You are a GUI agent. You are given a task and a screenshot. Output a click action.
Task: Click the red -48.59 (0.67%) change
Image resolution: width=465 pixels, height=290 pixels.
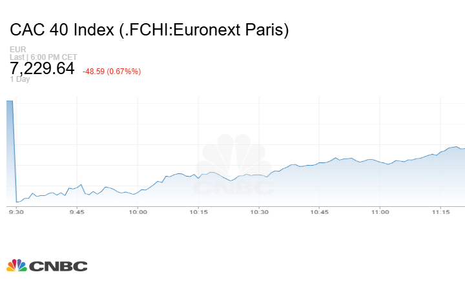[112, 71]
